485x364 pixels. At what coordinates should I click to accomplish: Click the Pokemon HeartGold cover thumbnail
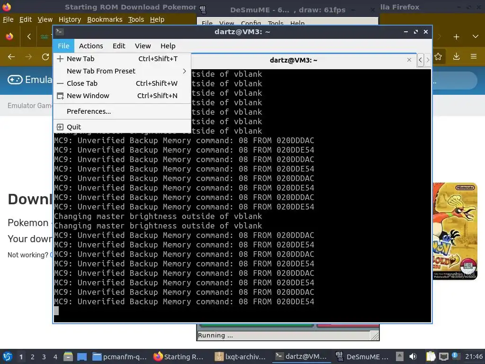455,231
